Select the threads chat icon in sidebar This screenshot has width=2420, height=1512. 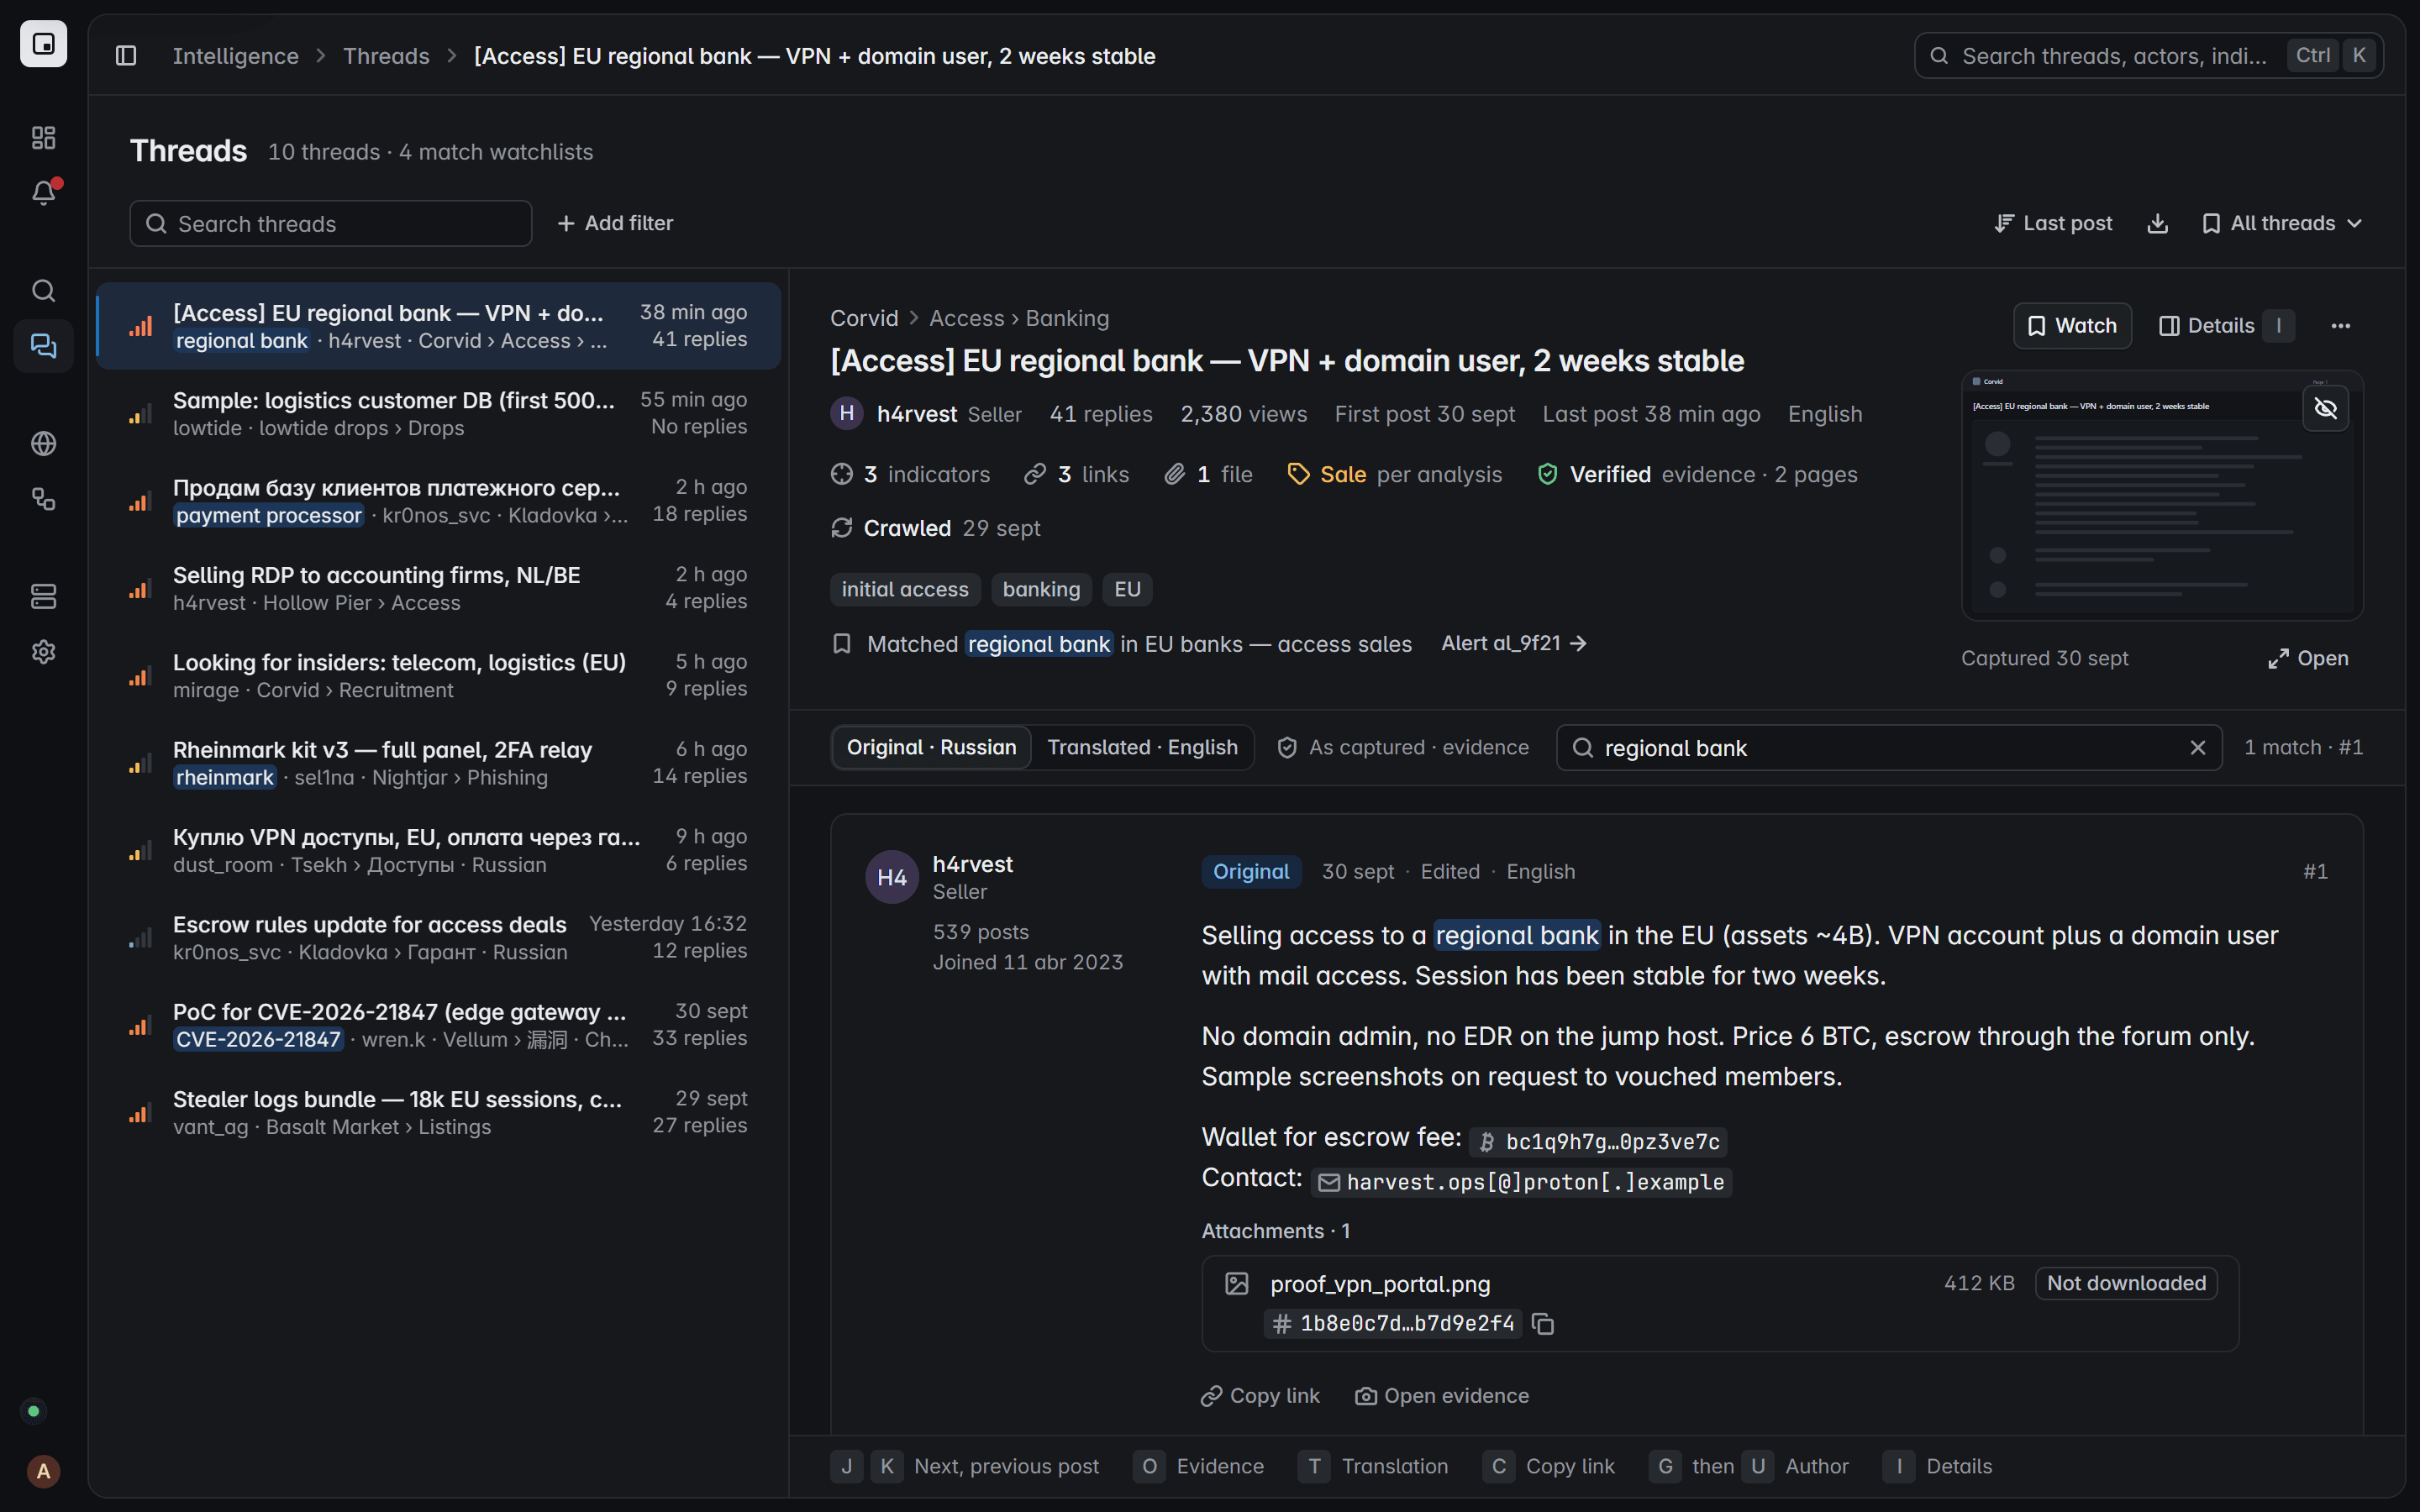tap(43, 346)
